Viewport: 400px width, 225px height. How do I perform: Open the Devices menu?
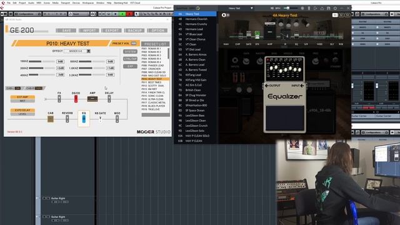76,2
